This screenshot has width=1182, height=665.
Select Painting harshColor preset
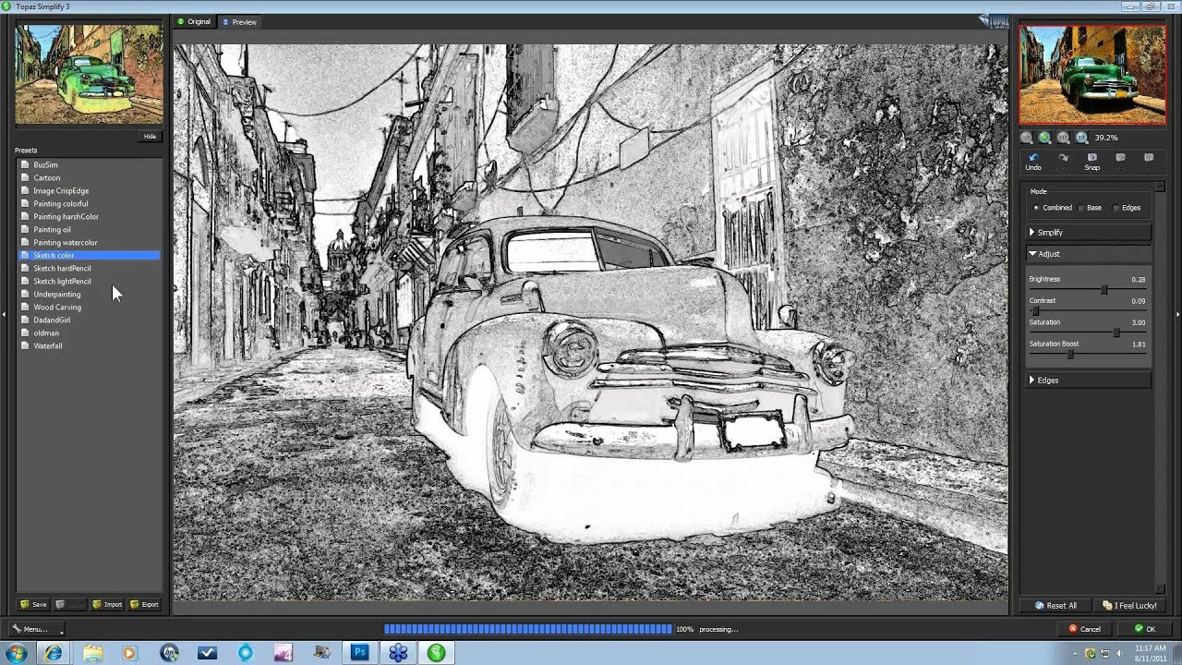tap(89, 216)
